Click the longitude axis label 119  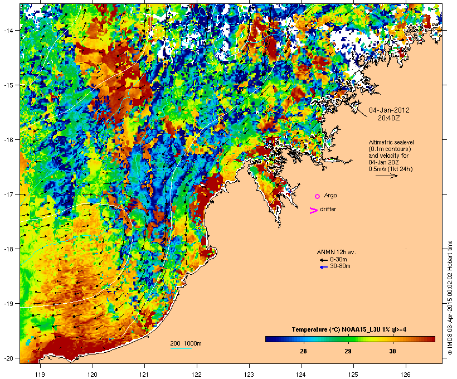pos(40,375)
